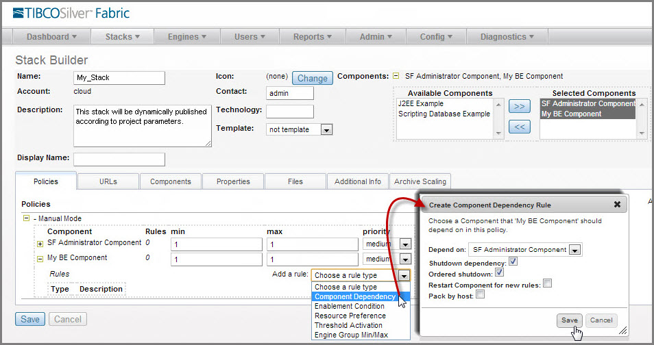The image size is (654, 345).
Task: Expand the SF Administrator Component row
Action: tap(40, 244)
